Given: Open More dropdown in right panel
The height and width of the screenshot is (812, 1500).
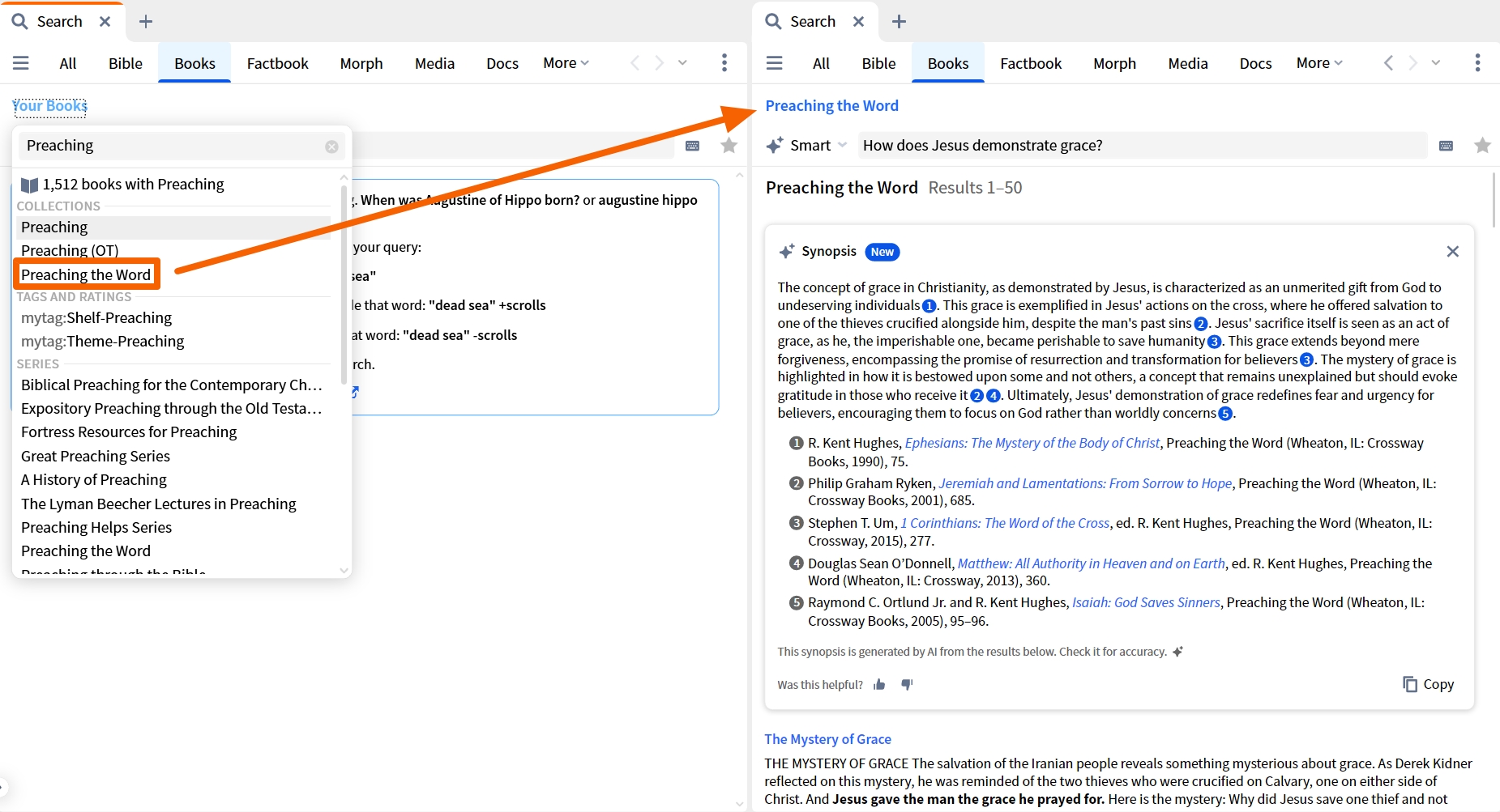Looking at the screenshot, I should (1320, 63).
